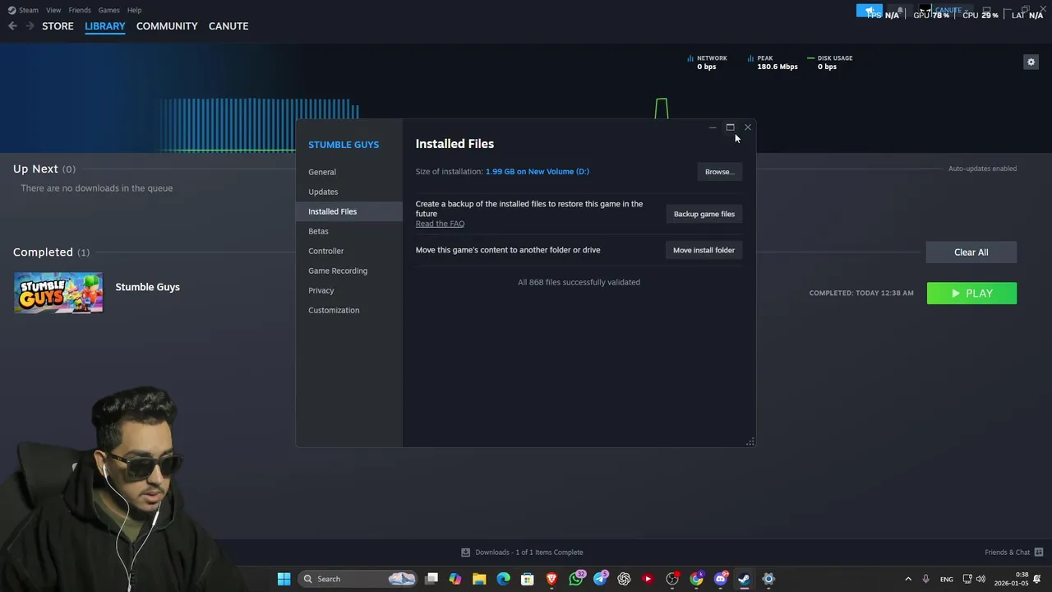Go to the STORE tab
The width and height of the screenshot is (1052, 592).
click(x=58, y=25)
